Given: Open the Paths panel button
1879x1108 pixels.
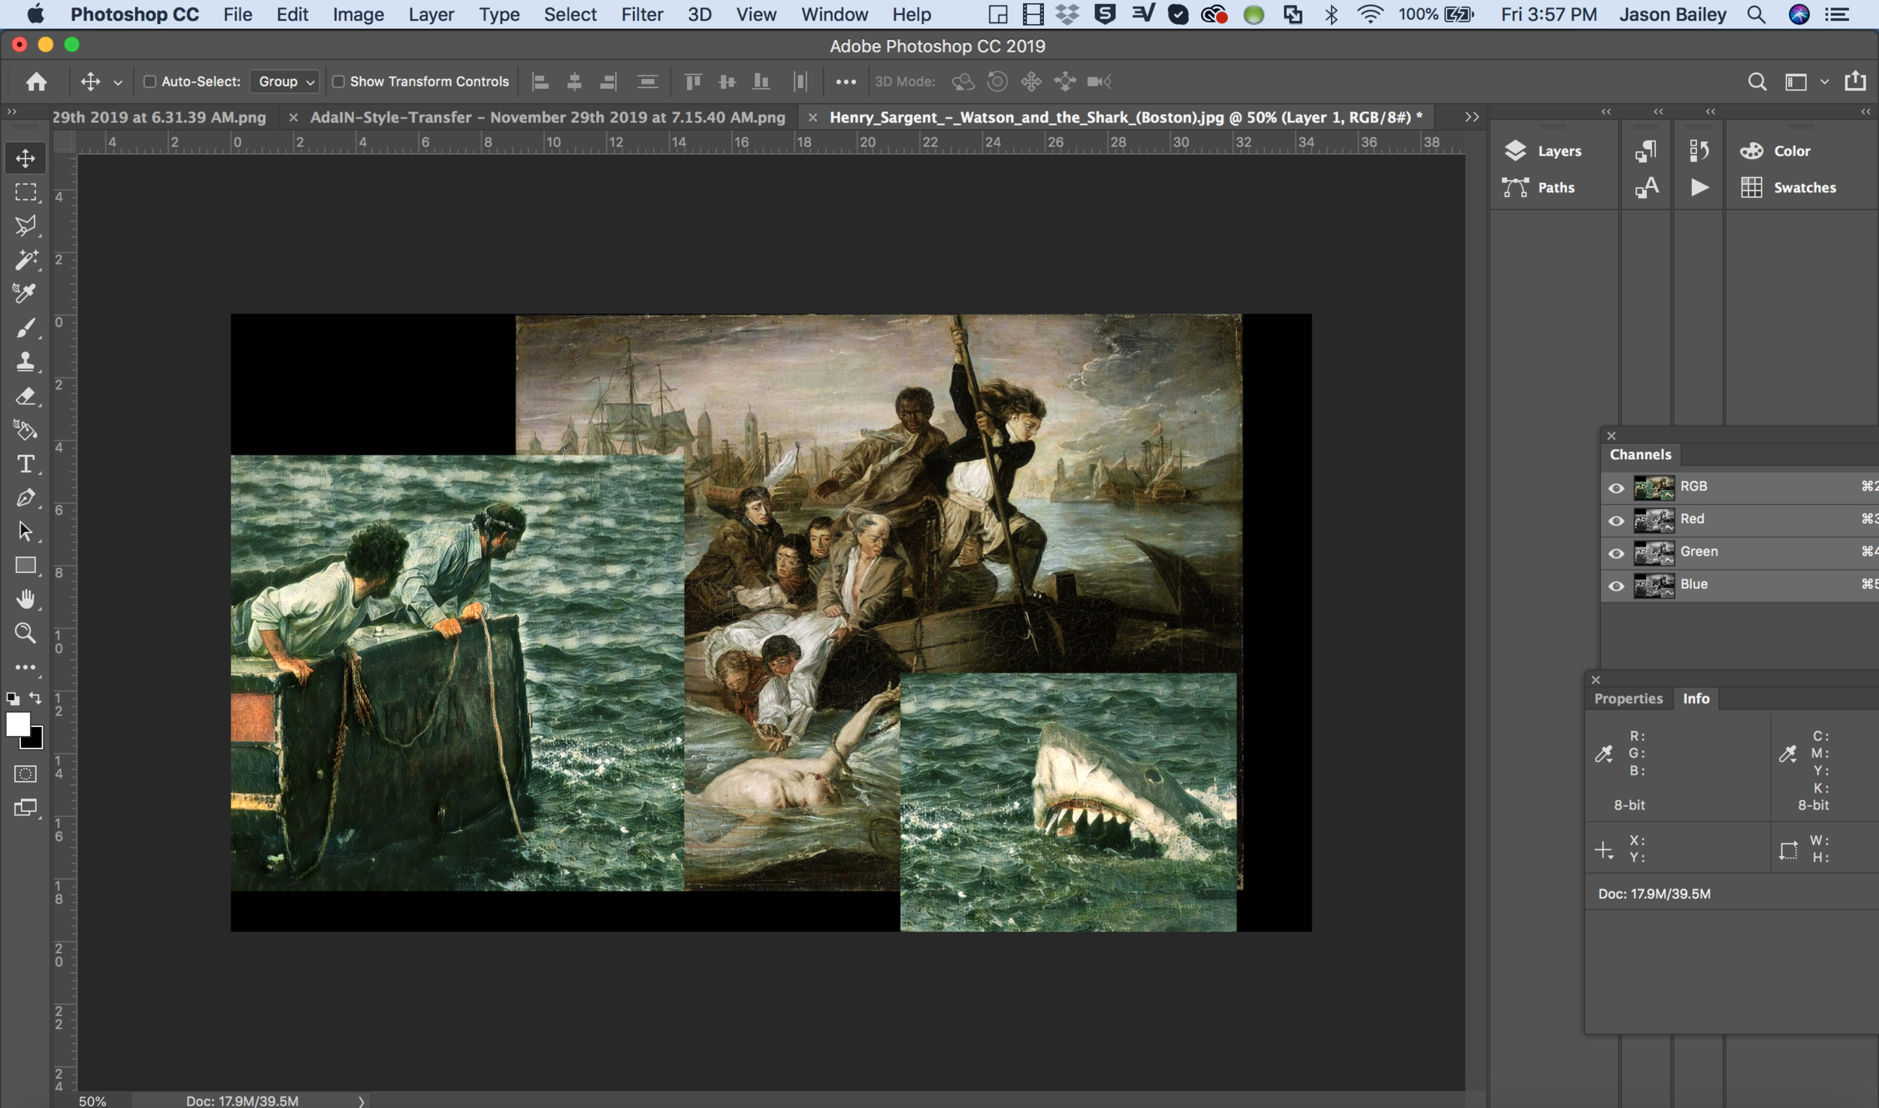Looking at the screenshot, I should click(1539, 187).
